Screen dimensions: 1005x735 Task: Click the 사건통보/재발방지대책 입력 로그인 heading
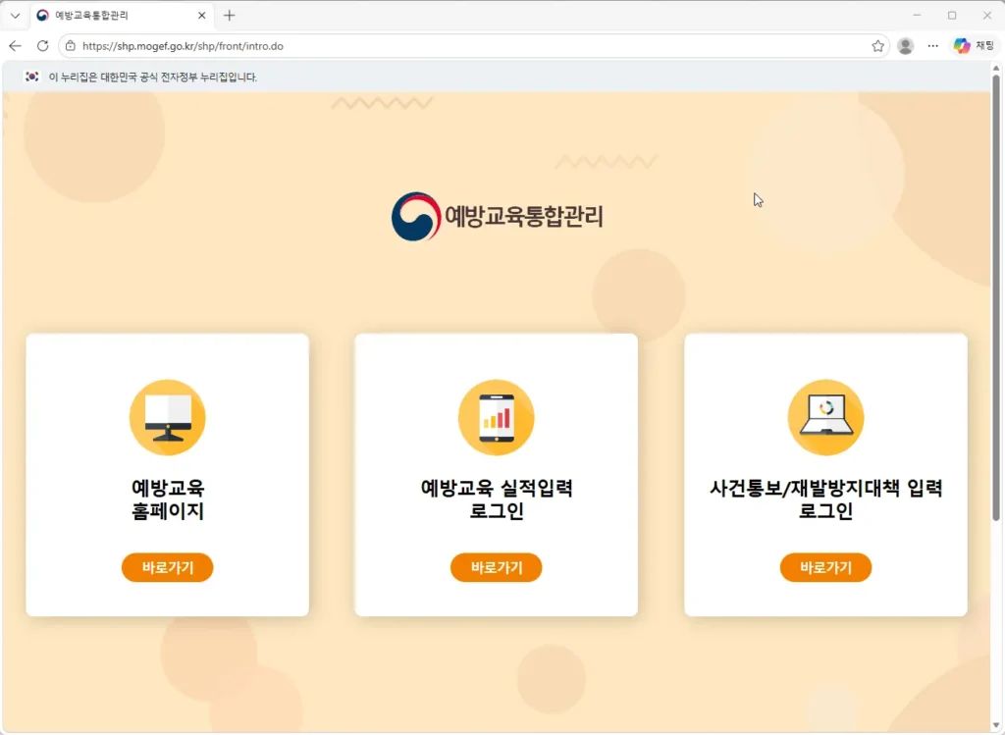(825, 499)
